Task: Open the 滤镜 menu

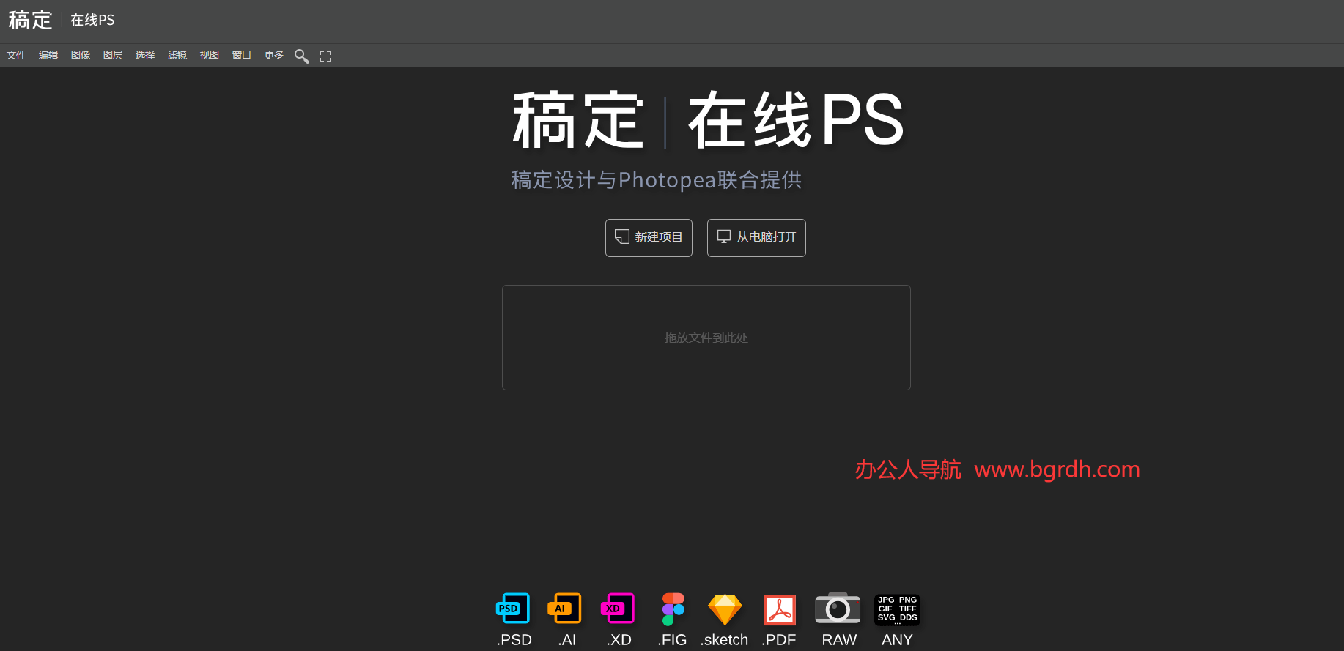Action: click(x=177, y=56)
